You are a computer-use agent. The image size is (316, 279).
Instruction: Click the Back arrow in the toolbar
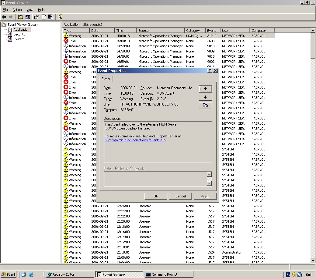(x=4, y=17)
